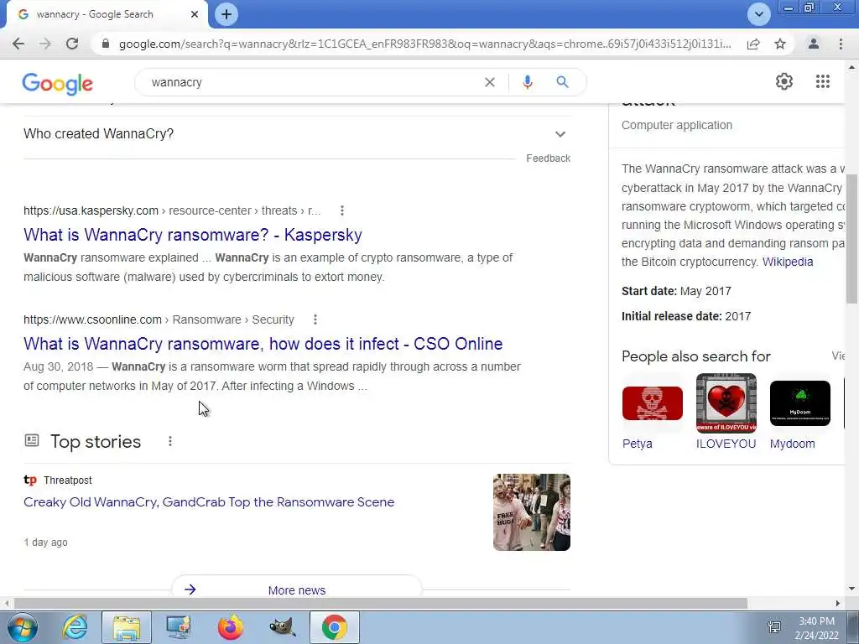Click the browser forward arrow
This screenshot has height=644, width=859.
(x=45, y=44)
